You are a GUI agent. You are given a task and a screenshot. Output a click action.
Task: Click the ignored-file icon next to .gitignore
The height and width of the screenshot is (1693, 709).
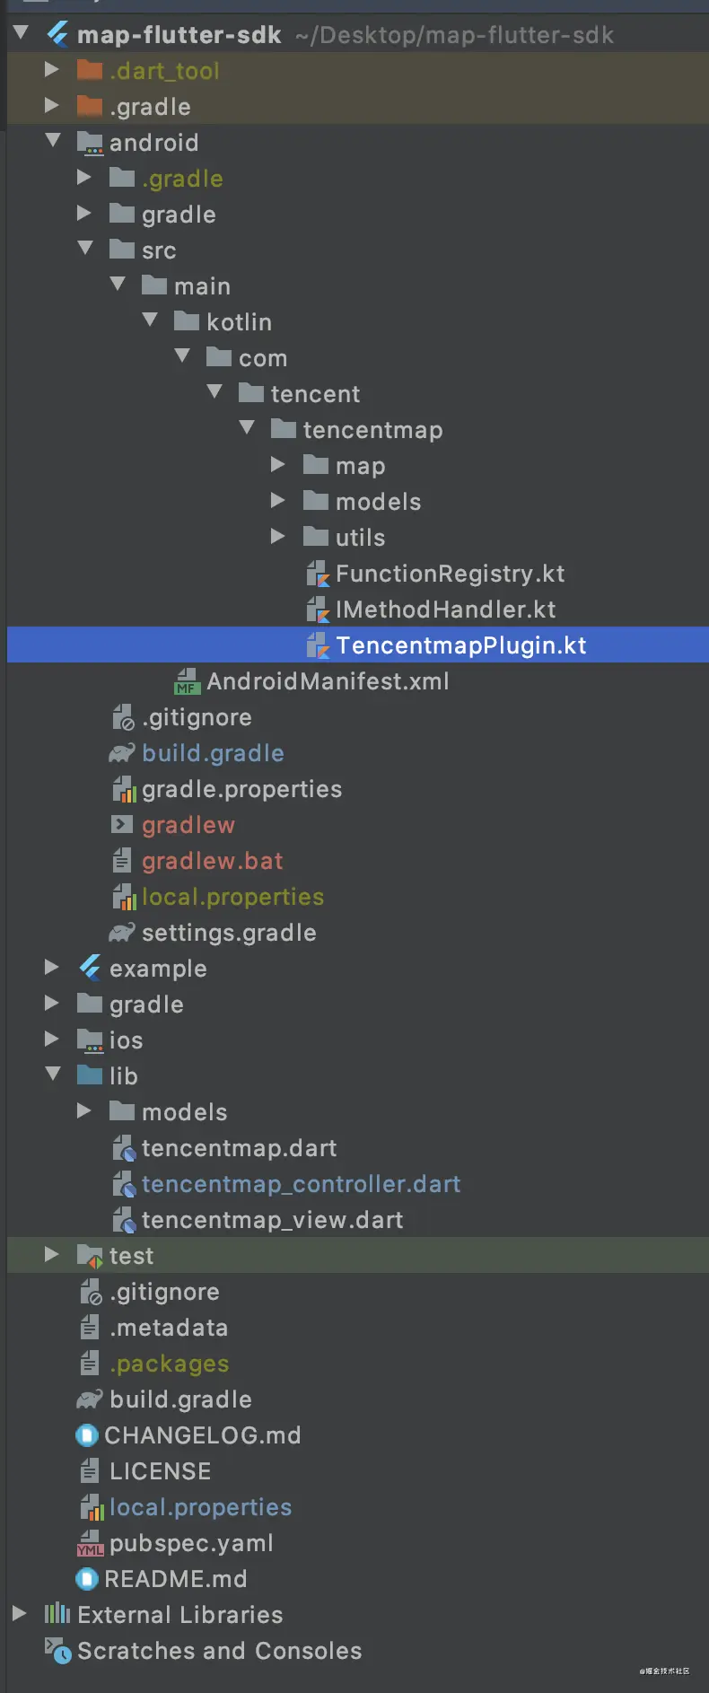coord(123,716)
